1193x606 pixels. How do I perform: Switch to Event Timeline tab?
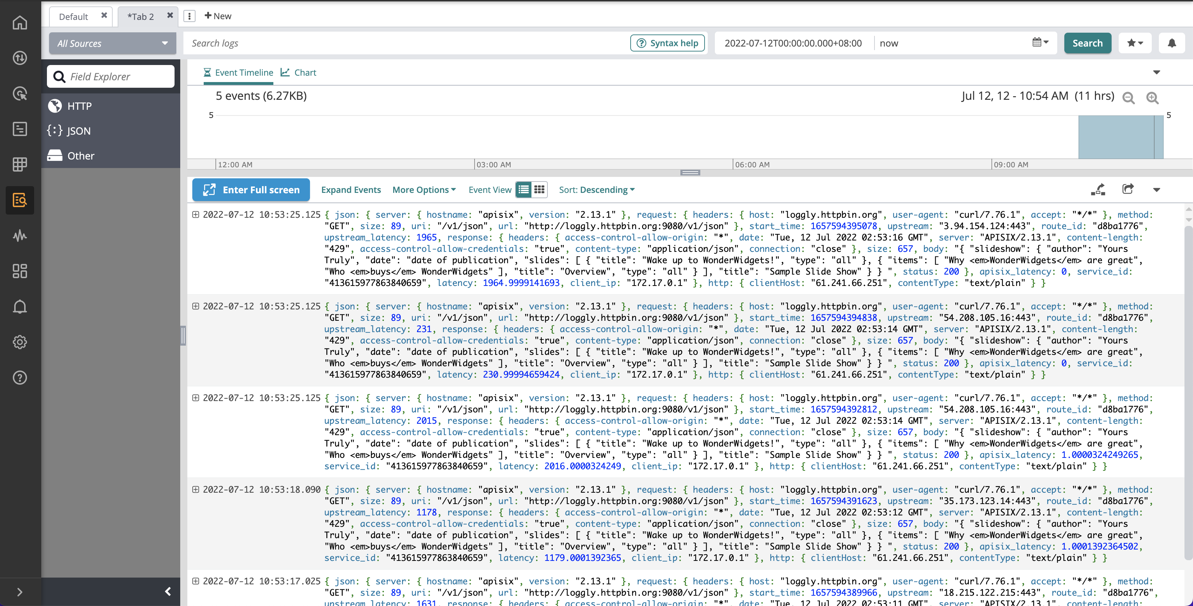click(x=239, y=73)
